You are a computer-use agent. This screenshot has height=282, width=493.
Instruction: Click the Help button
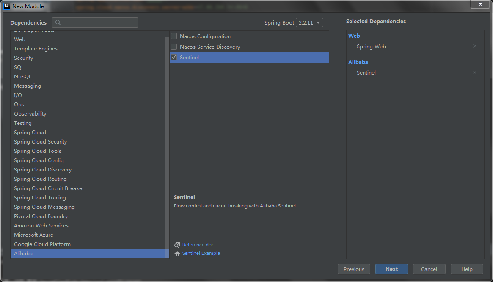click(x=467, y=269)
